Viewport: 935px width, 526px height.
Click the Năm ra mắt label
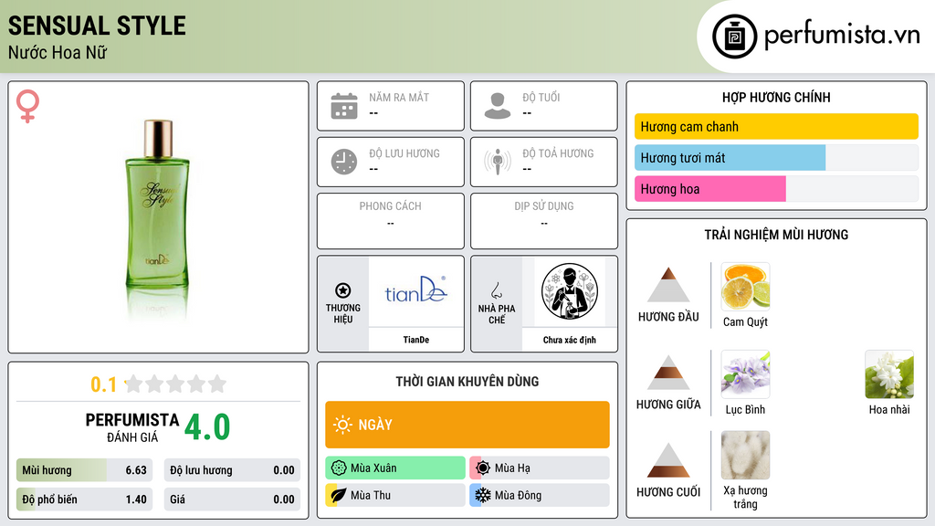(399, 97)
